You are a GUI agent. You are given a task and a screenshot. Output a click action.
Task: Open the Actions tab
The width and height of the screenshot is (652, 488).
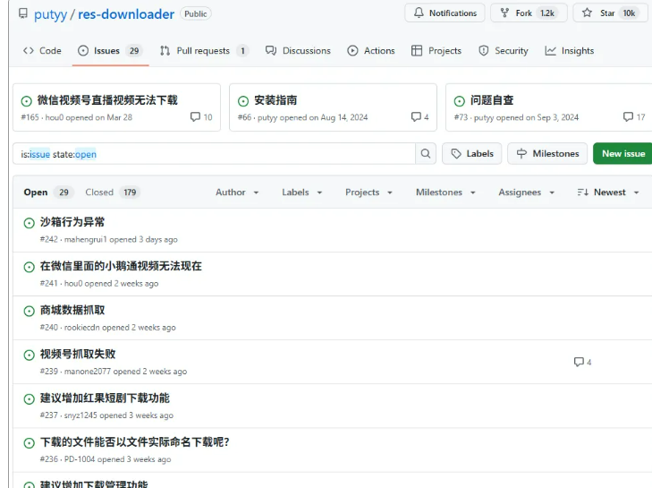[371, 51]
